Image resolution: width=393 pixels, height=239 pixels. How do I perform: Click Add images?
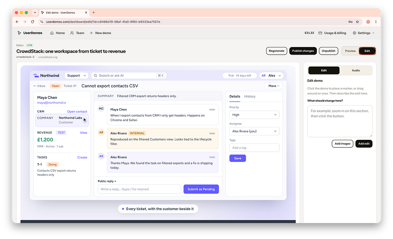[x=342, y=144]
